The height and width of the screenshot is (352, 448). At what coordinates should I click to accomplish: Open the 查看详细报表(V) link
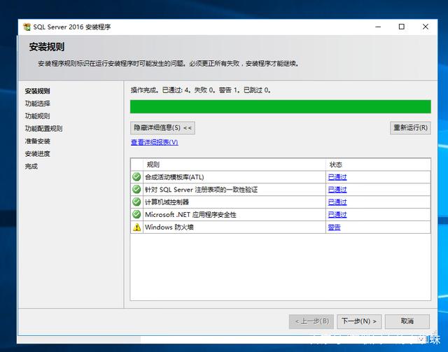pyautogui.click(x=155, y=142)
